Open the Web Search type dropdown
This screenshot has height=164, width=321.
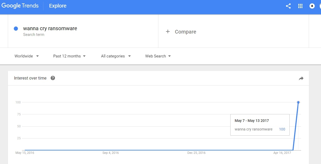click(158, 56)
